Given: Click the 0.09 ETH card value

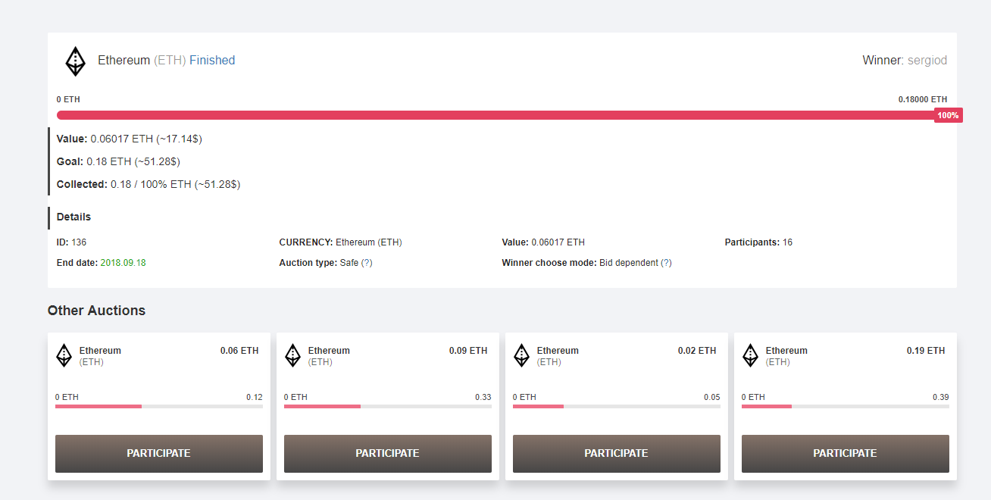Looking at the screenshot, I should point(468,351).
